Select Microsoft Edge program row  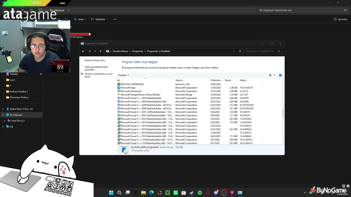point(189,88)
